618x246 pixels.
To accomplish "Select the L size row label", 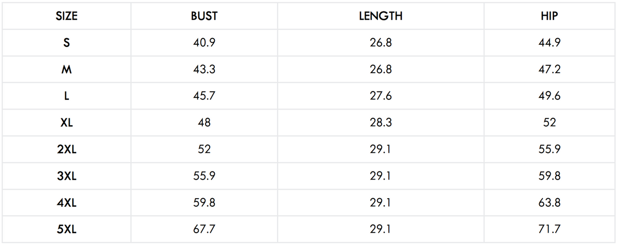I will coord(66,96).
